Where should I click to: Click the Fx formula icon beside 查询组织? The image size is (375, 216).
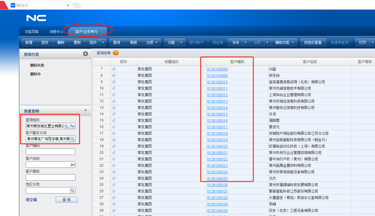tap(72, 126)
